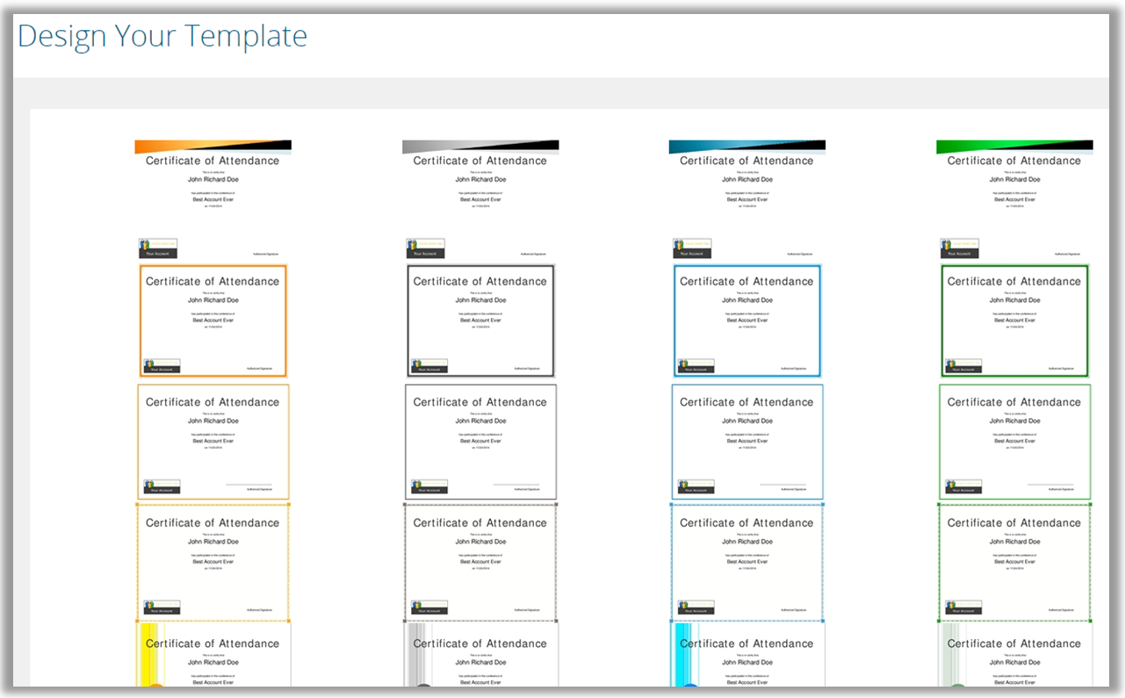Open the dashed blue border certificate template
1125x698 pixels.
coord(747,562)
